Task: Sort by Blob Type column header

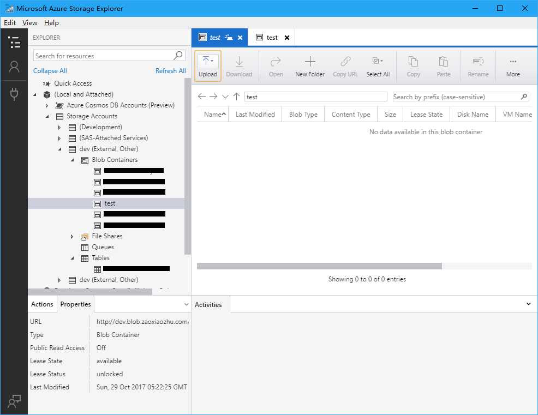Action: (x=303, y=115)
